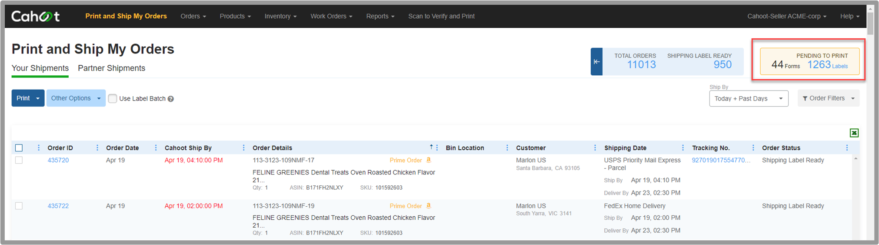
Task: Expand the Inventory menu
Action: pos(280,16)
